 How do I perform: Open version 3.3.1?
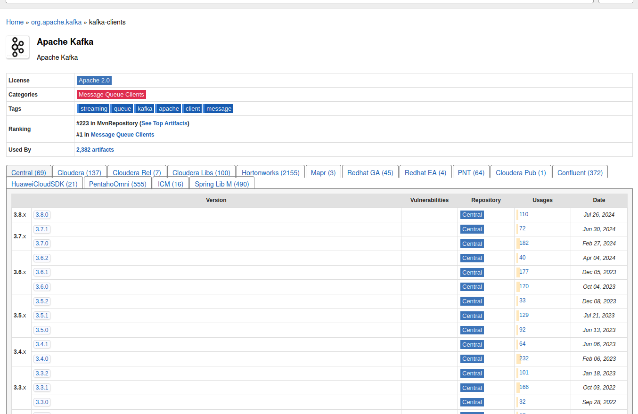point(42,388)
